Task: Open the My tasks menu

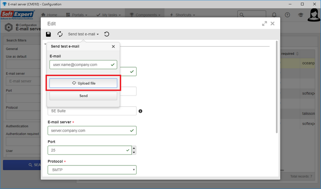Action: click(108, 15)
